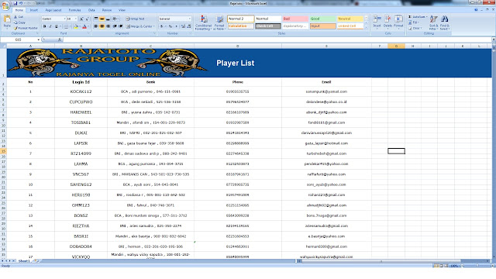The width and height of the screenshot is (496, 279).
Task: Click the Name Box field
Action: [x=21, y=40]
